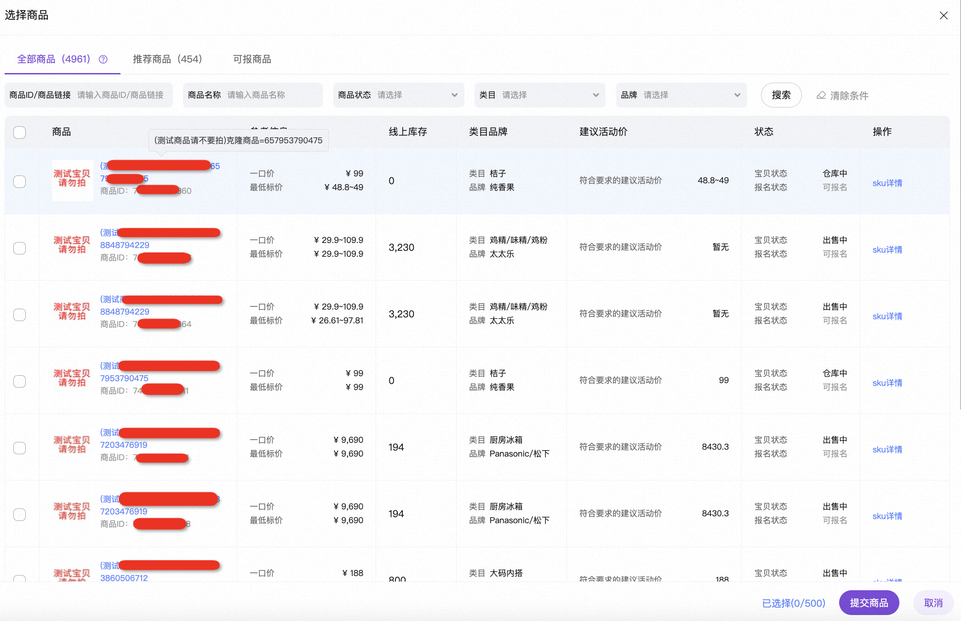Check 鸡精 row with lowest price ¥26.61~97.81

coord(20,315)
